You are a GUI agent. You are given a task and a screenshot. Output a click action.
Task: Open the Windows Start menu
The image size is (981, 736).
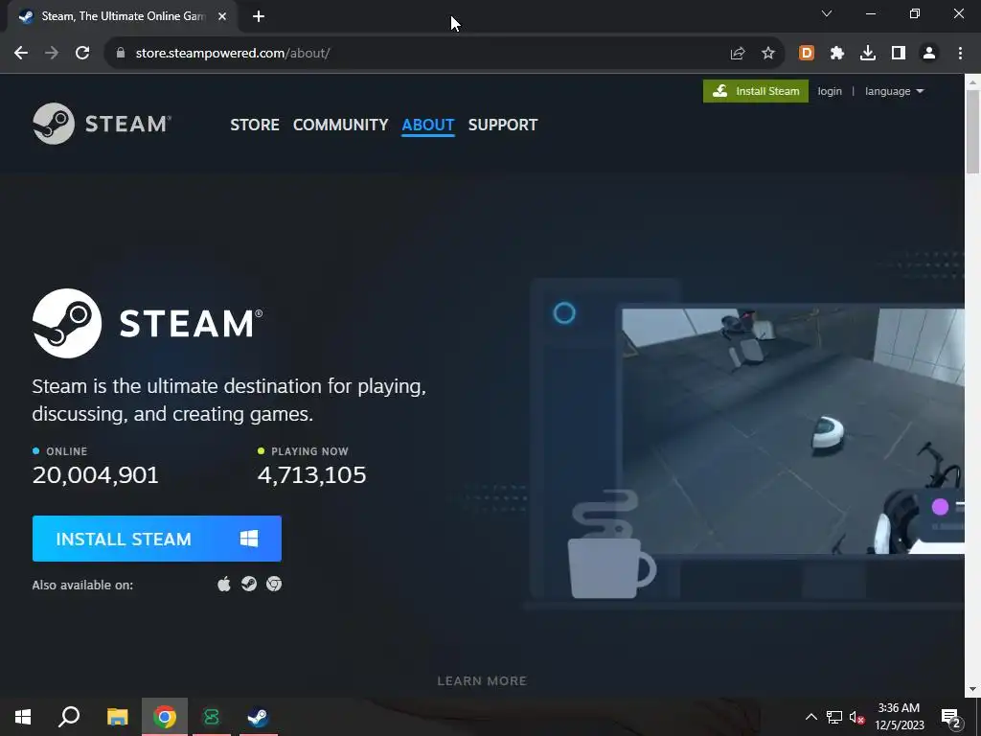(x=23, y=717)
